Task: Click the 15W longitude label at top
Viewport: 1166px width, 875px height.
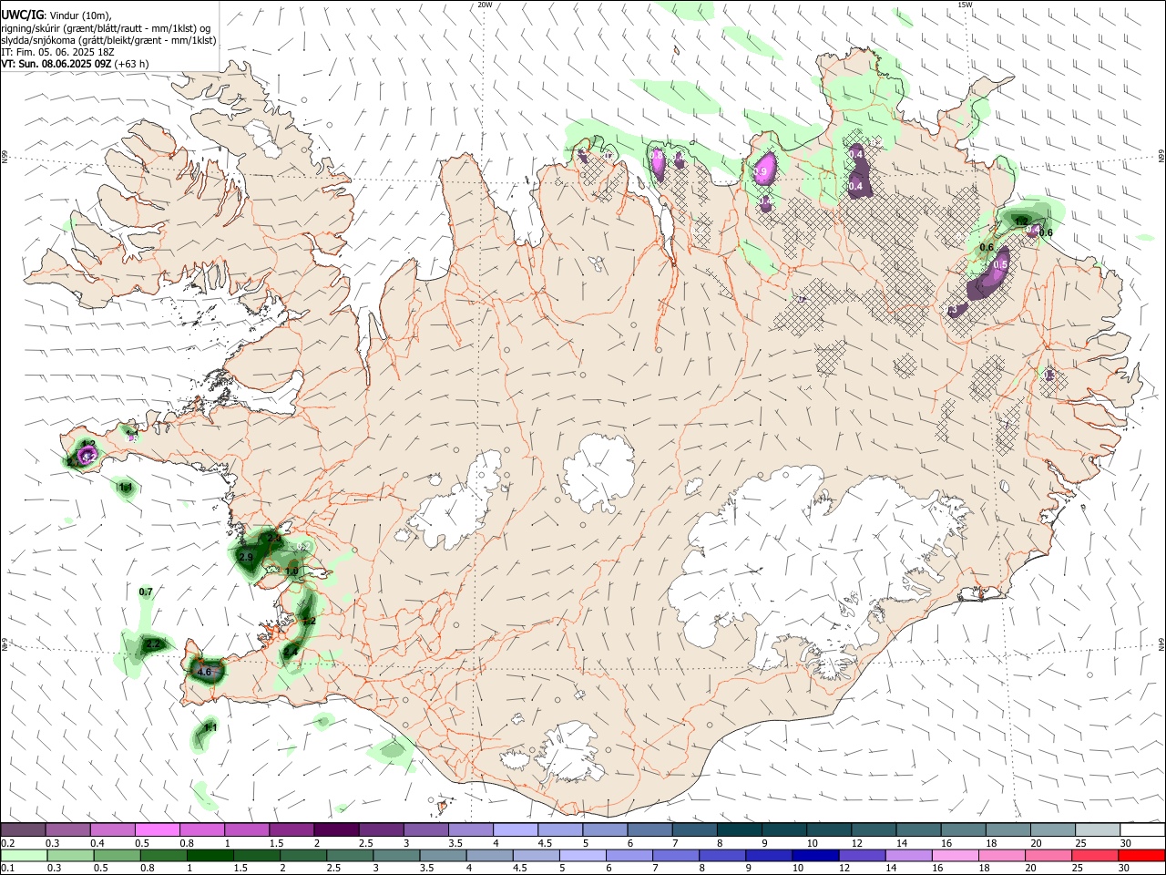Action: (965, 5)
